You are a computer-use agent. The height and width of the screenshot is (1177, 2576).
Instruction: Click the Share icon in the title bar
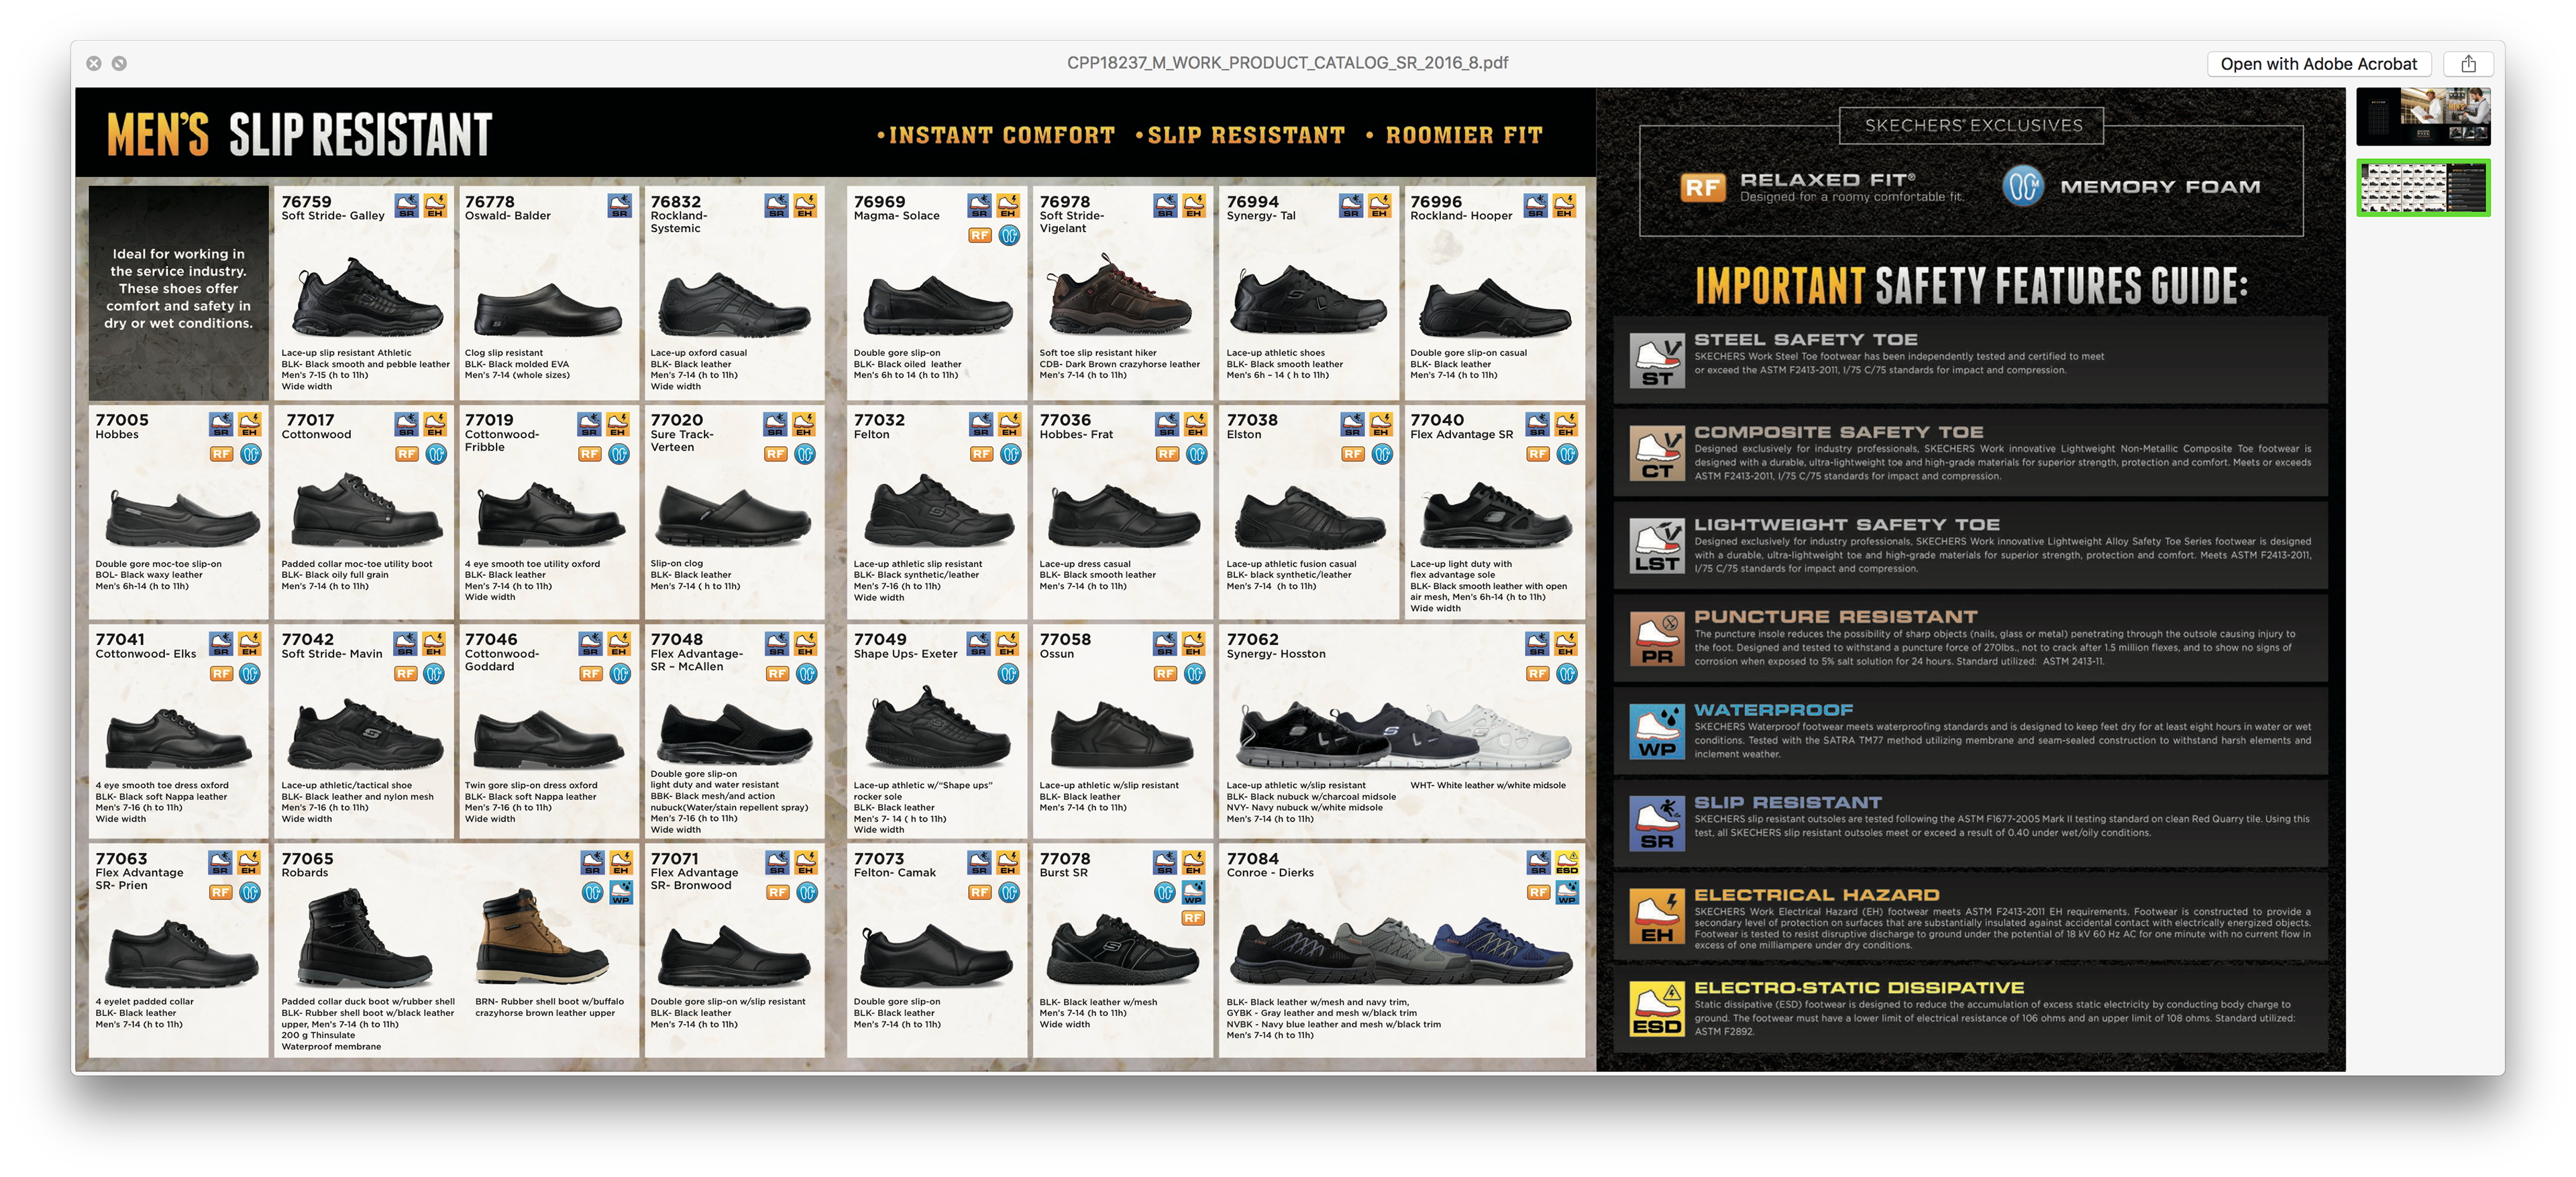[x=2468, y=64]
